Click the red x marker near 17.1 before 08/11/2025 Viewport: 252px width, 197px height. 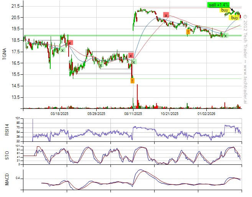tap(131, 56)
